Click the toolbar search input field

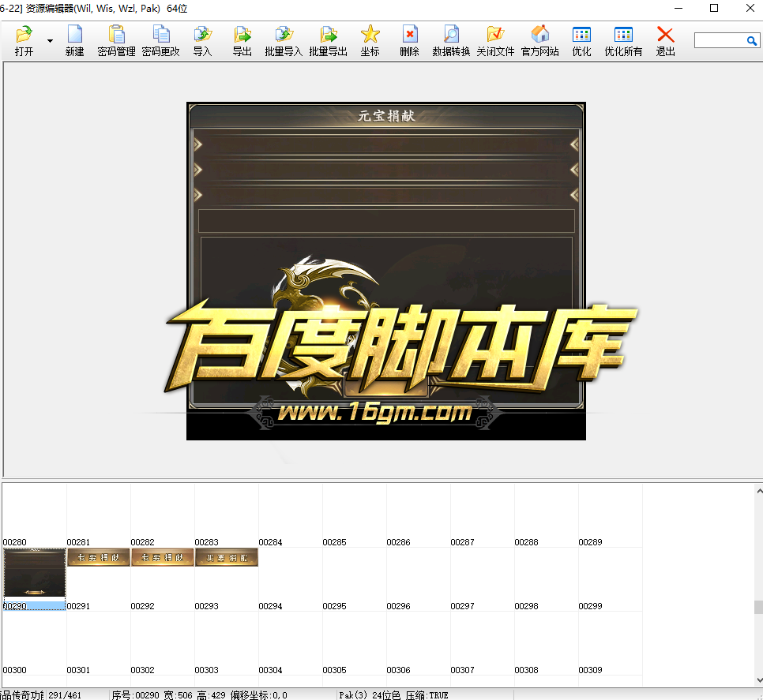pos(720,40)
